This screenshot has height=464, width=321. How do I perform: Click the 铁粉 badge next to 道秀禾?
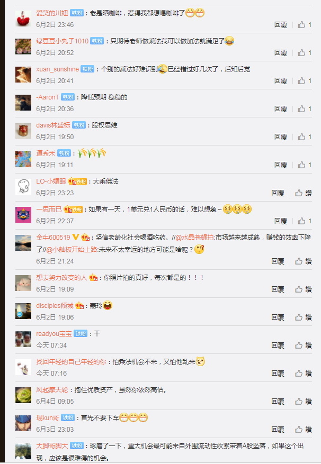pos(64,153)
